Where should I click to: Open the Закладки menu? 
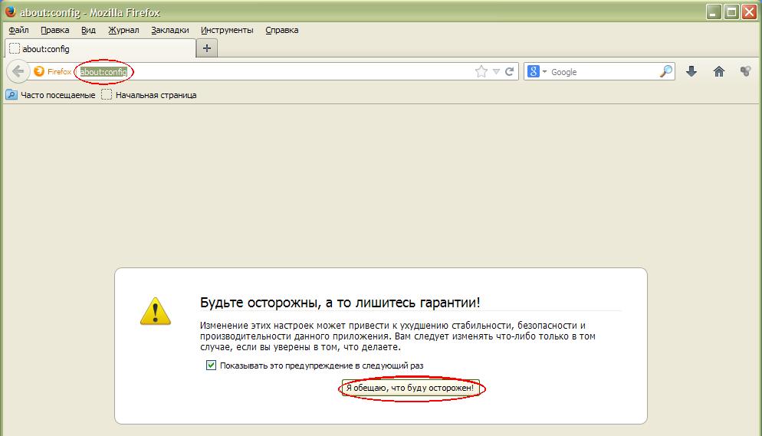click(170, 30)
